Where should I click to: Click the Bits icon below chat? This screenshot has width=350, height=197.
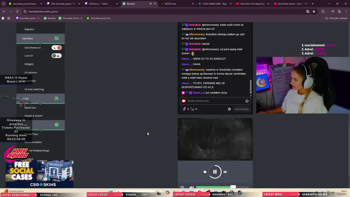tap(184, 109)
